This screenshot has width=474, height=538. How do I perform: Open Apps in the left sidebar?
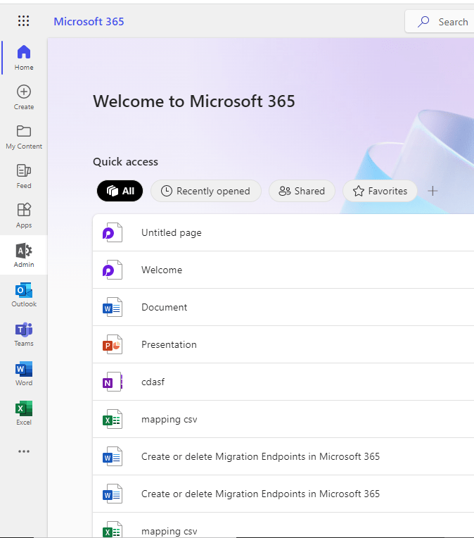(24, 215)
